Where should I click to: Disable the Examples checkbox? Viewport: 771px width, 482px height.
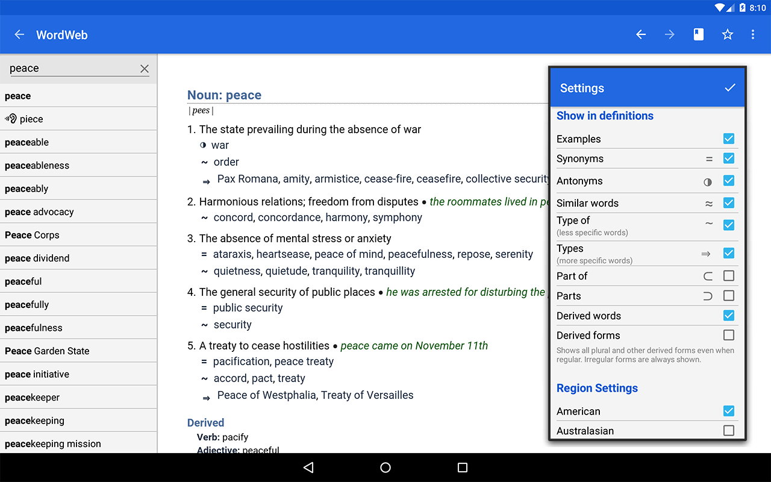click(x=729, y=139)
